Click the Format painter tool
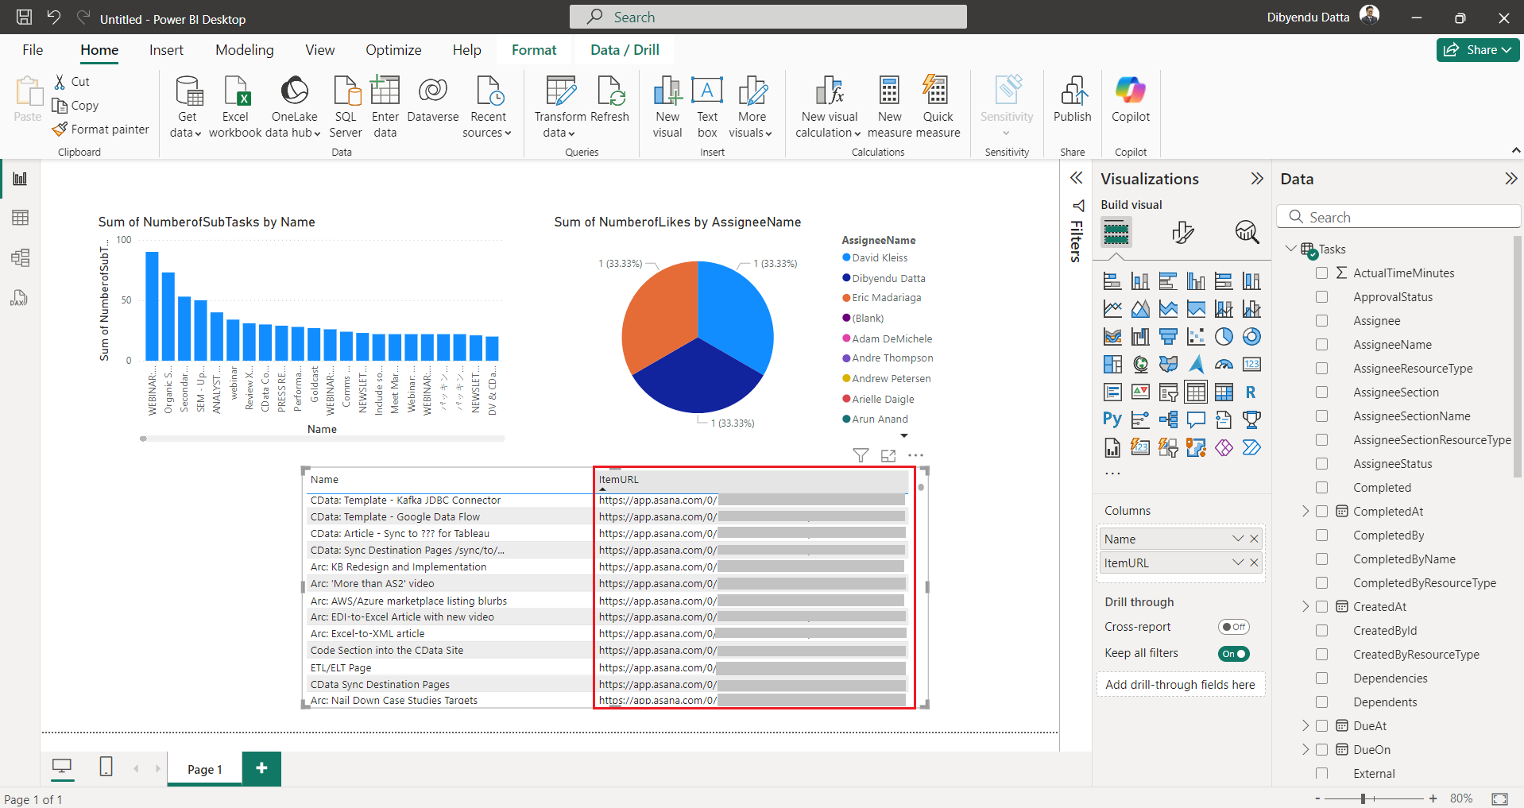 pyautogui.click(x=100, y=130)
